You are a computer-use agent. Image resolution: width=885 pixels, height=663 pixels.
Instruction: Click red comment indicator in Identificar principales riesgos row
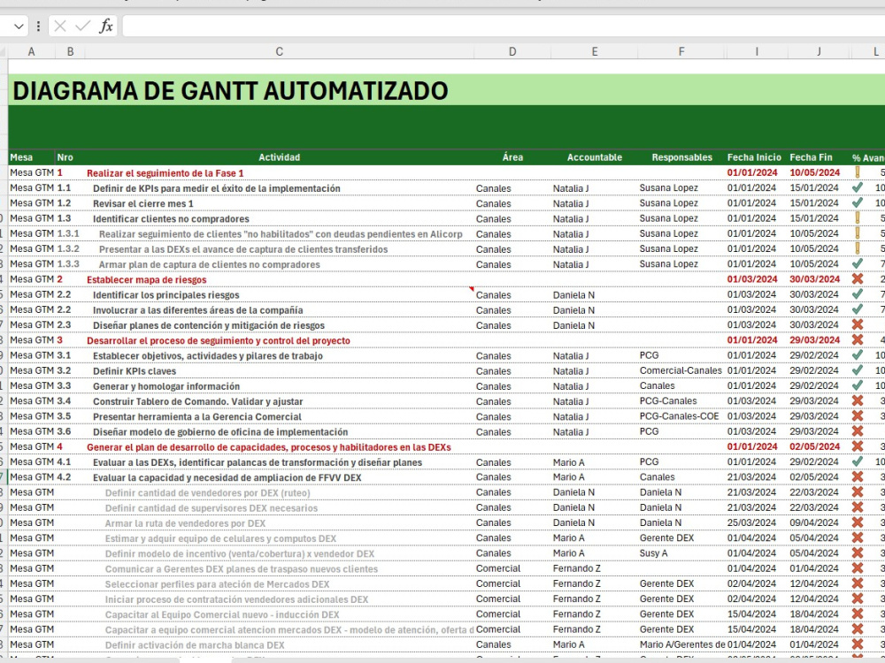pos(472,289)
